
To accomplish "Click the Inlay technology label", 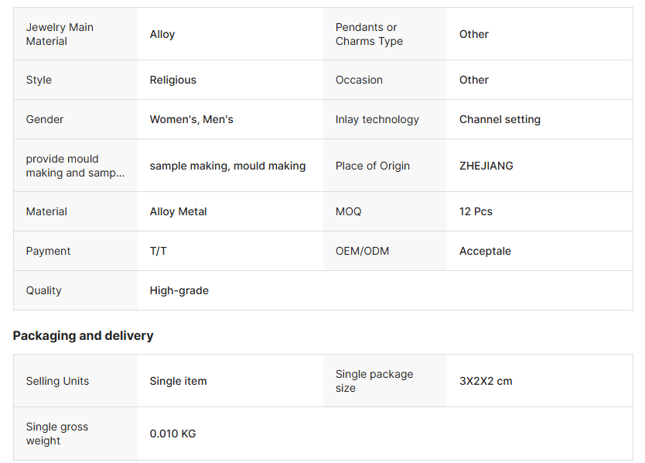I will pos(377,119).
